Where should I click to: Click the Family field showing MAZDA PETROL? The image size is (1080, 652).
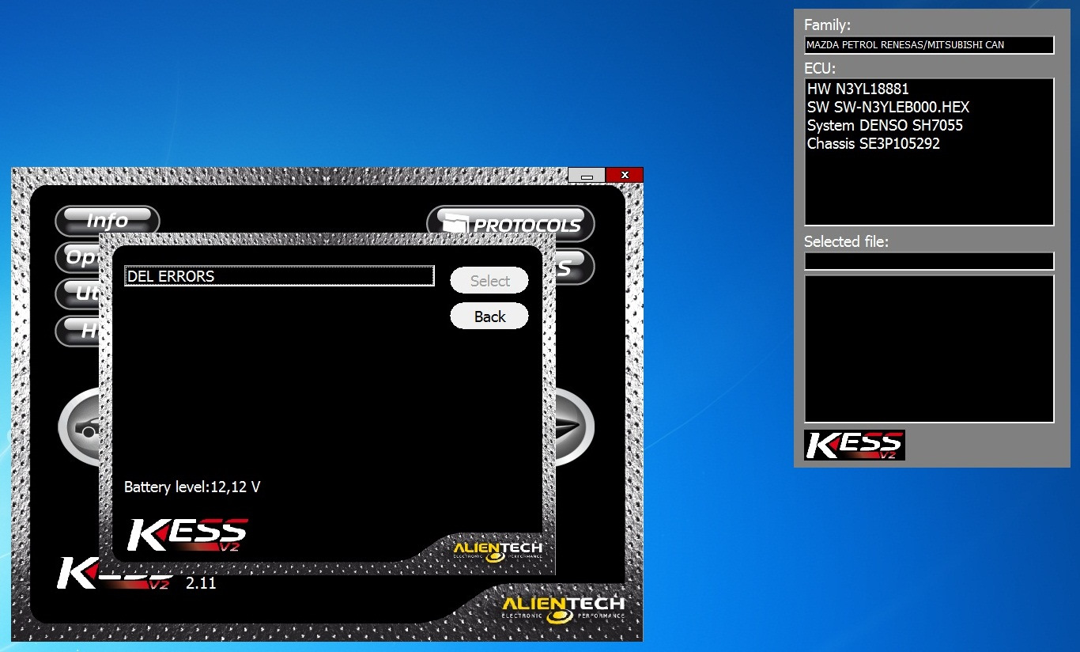(929, 45)
